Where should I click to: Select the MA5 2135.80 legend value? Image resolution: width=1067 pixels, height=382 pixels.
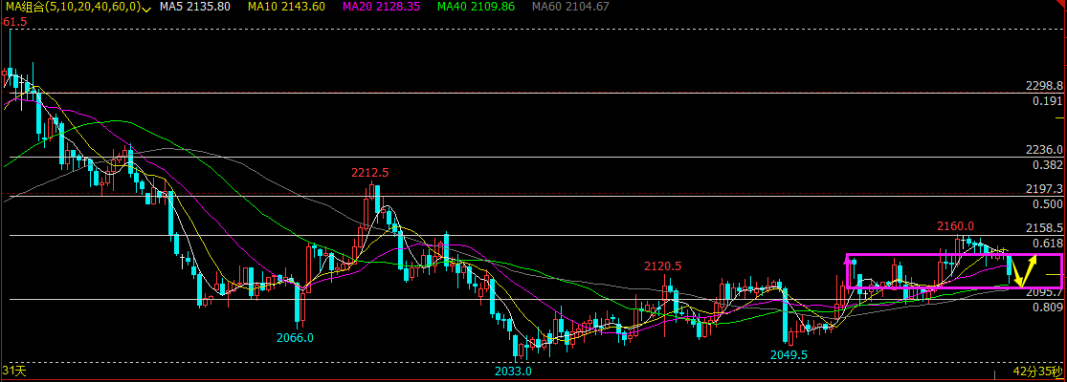coord(194,7)
